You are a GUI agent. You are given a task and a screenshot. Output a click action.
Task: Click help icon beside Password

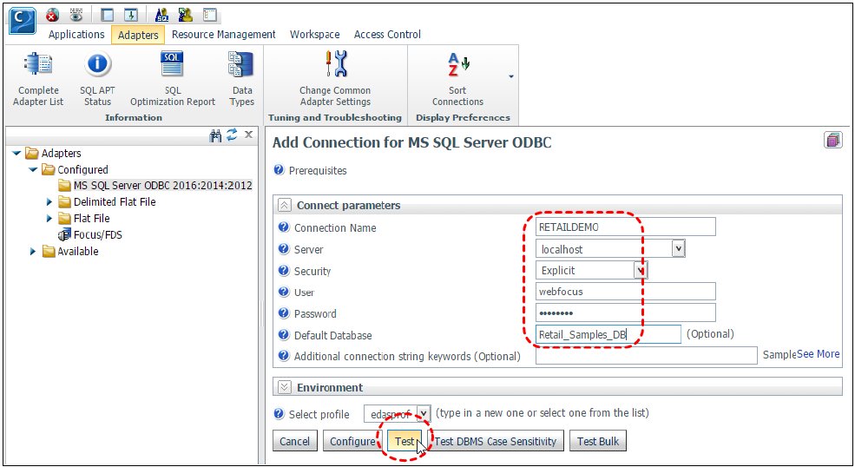(x=284, y=312)
